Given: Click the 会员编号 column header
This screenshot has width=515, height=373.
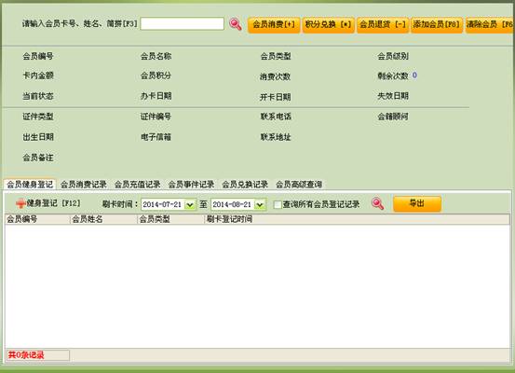Looking at the screenshot, I should click(37, 219).
